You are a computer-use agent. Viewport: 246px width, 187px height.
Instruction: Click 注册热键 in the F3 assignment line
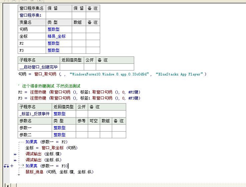pos(38,98)
